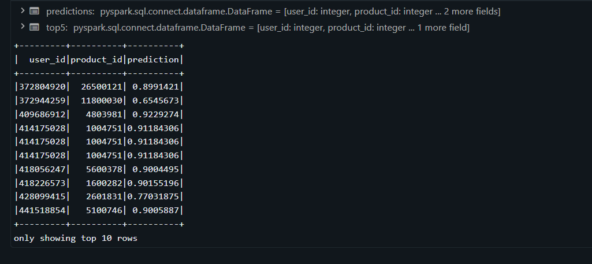Click product_id value 26500121
This screenshot has height=264, width=592.
coord(102,87)
